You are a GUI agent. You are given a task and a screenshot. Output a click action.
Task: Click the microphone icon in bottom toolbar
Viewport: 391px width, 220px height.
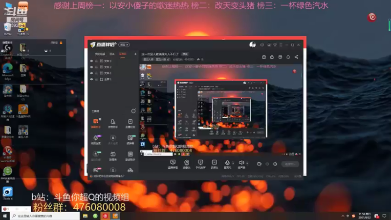(x=227, y=163)
